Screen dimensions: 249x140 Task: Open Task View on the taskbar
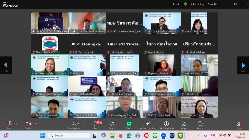point(95,135)
